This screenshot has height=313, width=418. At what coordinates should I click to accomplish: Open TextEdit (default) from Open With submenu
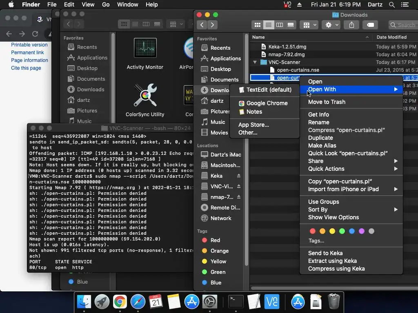265,90
